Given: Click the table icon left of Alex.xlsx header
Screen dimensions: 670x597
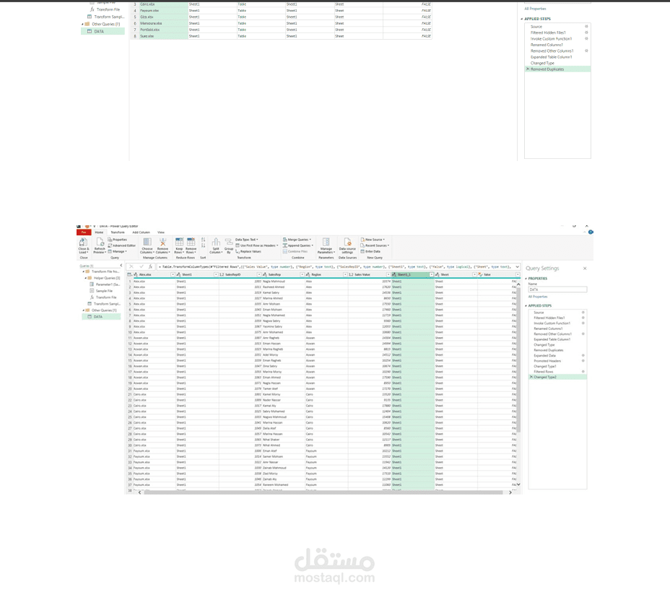Looking at the screenshot, I should point(129,275).
